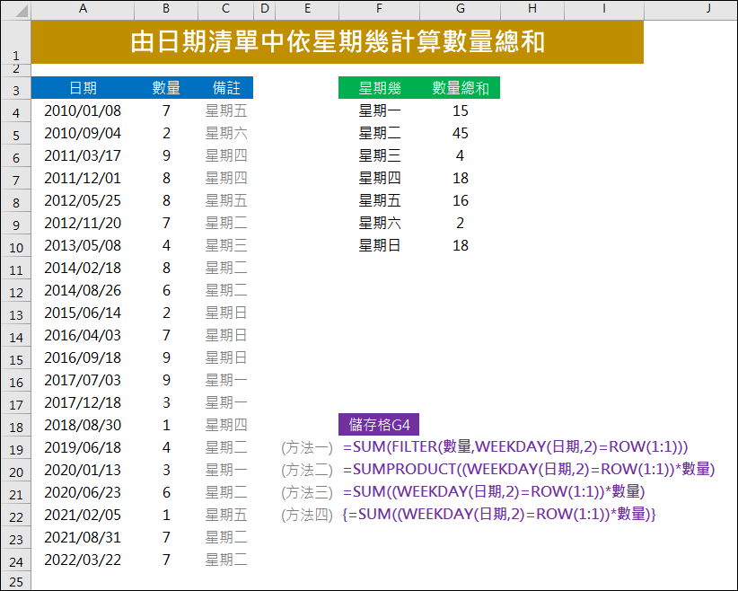Select date cell 2010/01/08
Screen dimensions: 738x591
pos(83,110)
